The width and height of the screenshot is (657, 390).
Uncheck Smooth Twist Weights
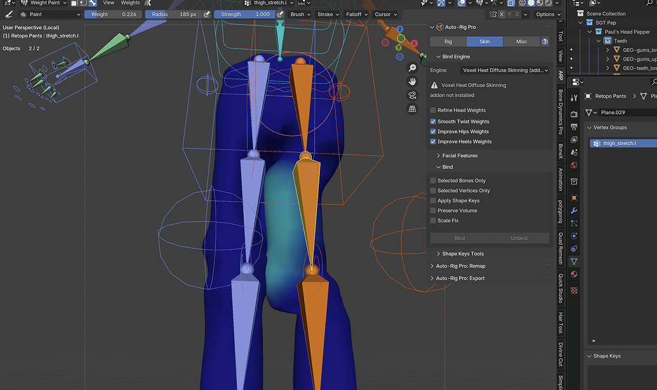pyautogui.click(x=433, y=121)
